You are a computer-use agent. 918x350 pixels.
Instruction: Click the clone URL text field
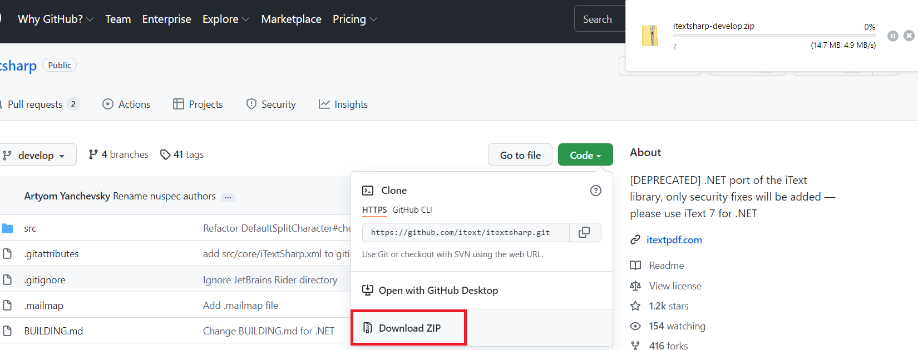point(466,232)
